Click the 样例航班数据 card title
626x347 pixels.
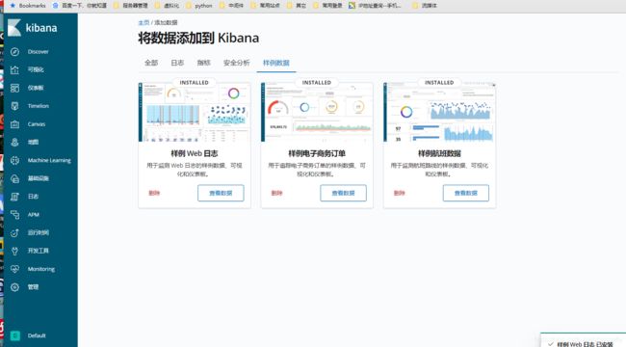pos(439,153)
